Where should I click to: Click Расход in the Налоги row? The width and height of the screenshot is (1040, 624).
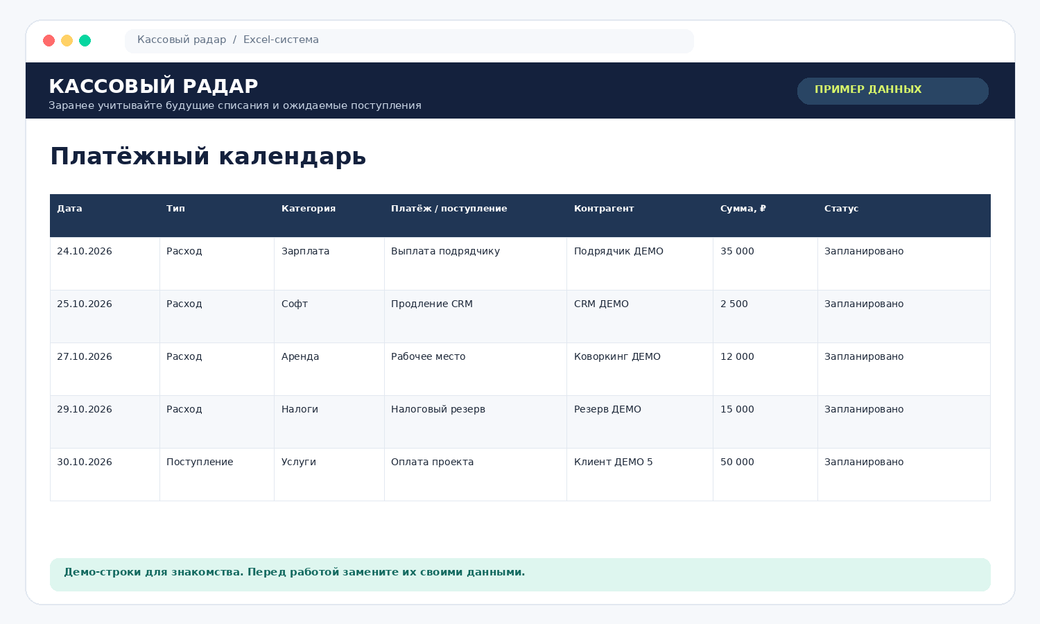217,422
